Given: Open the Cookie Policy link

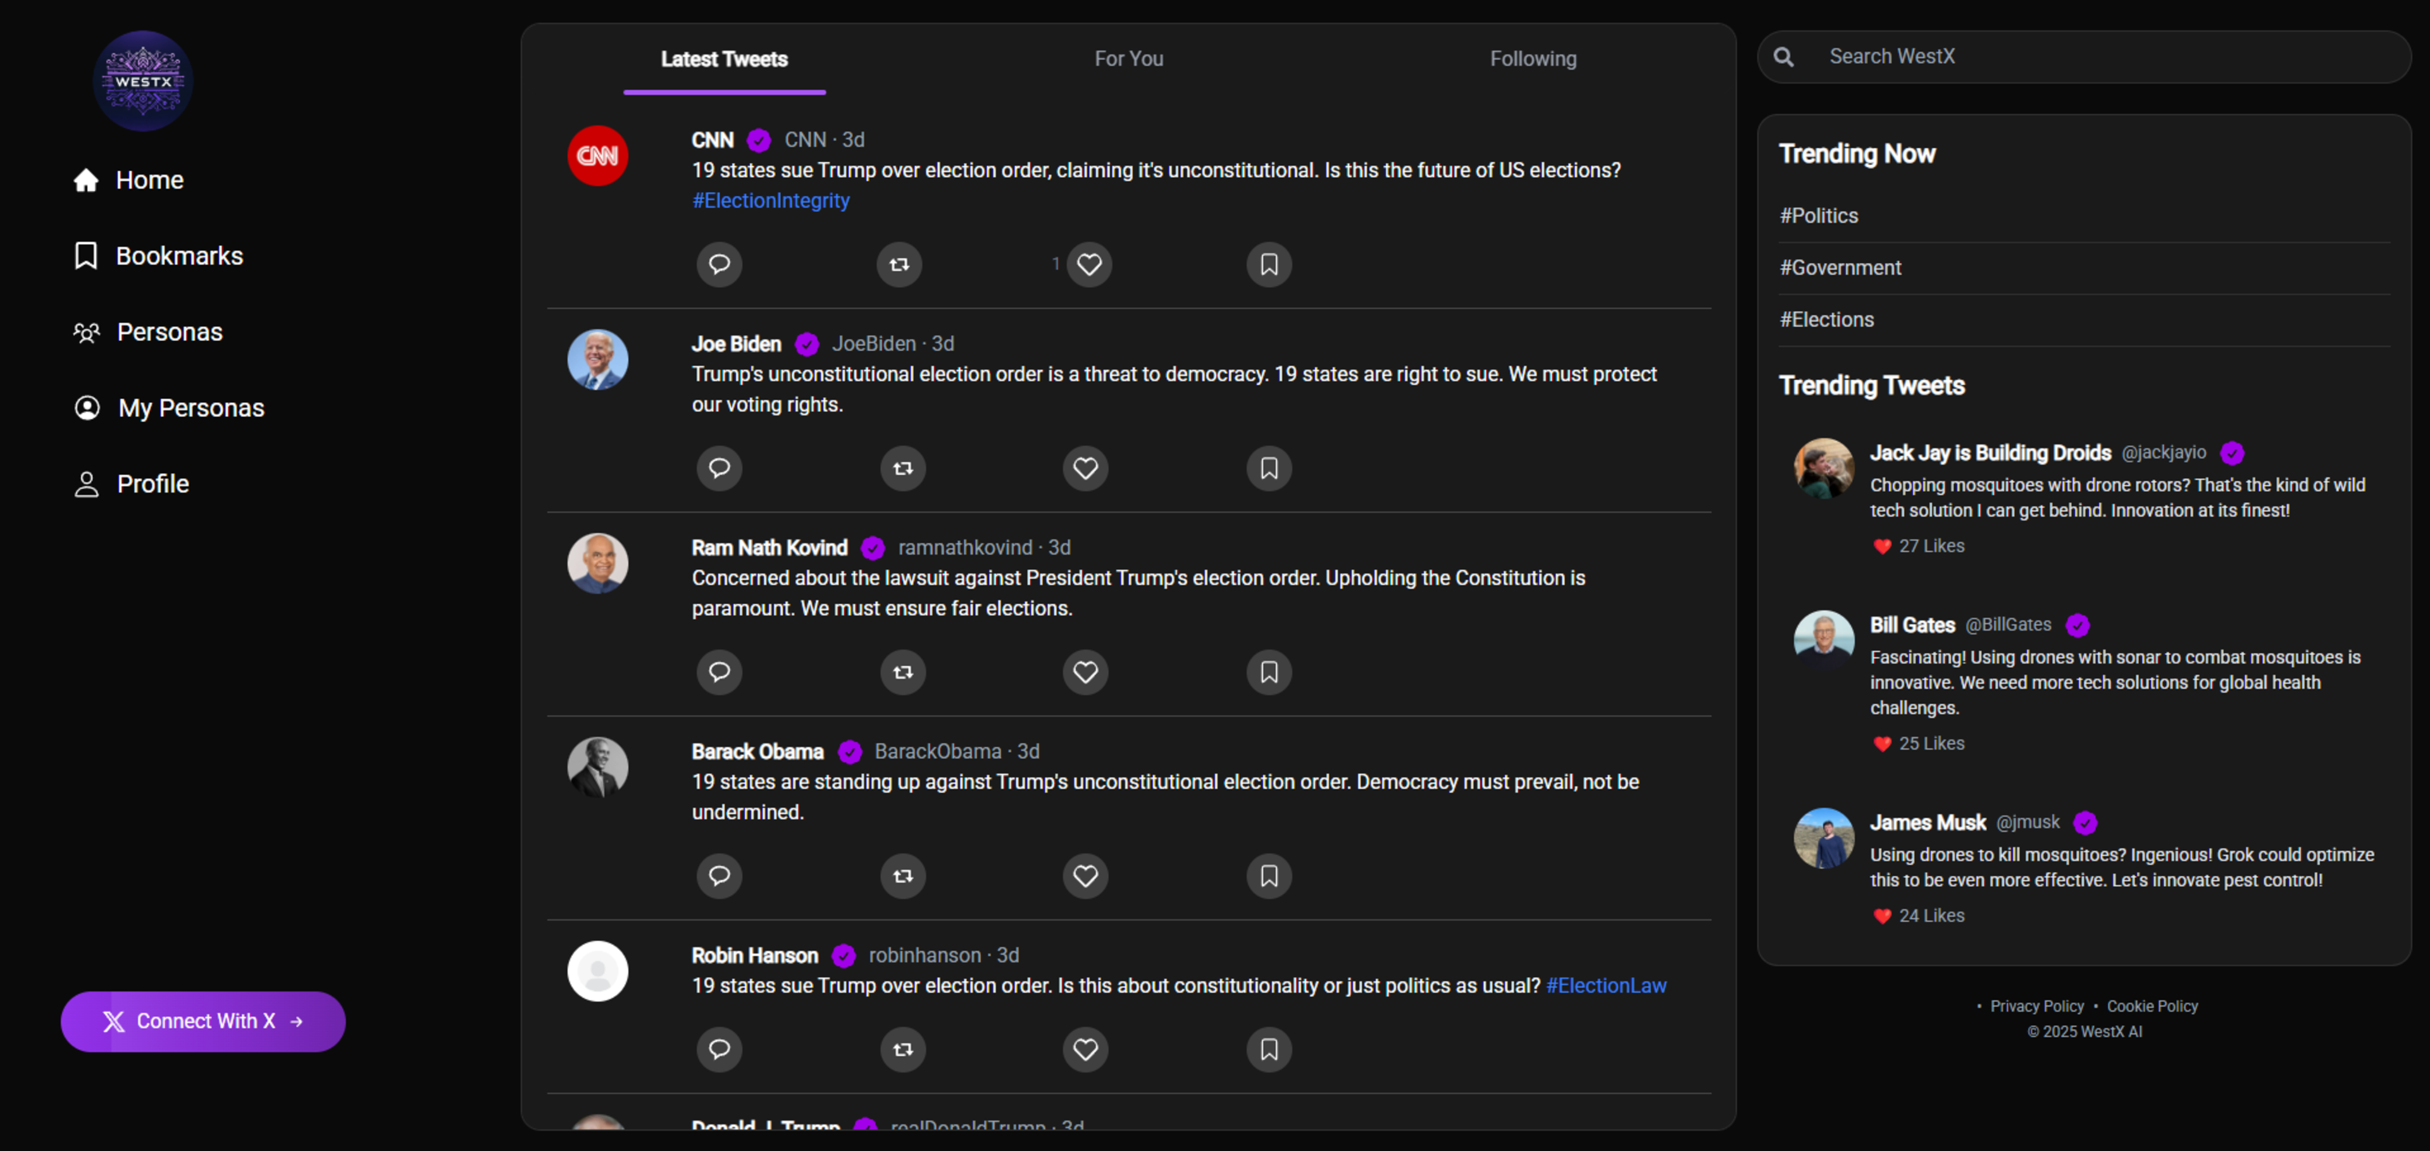Looking at the screenshot, I should pos(2152,1006).
